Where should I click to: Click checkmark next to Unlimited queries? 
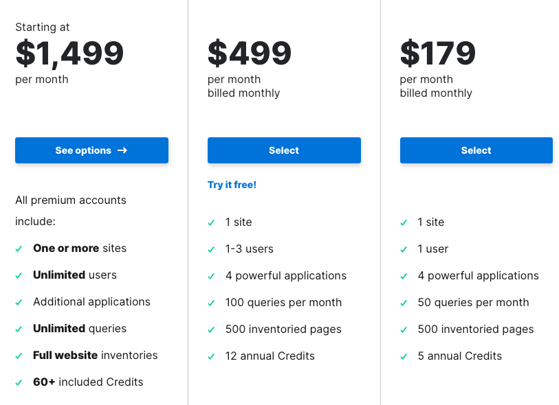[x=19, y=329]
